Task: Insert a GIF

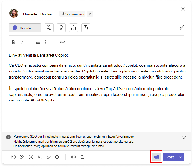Action: pos(40,157)
